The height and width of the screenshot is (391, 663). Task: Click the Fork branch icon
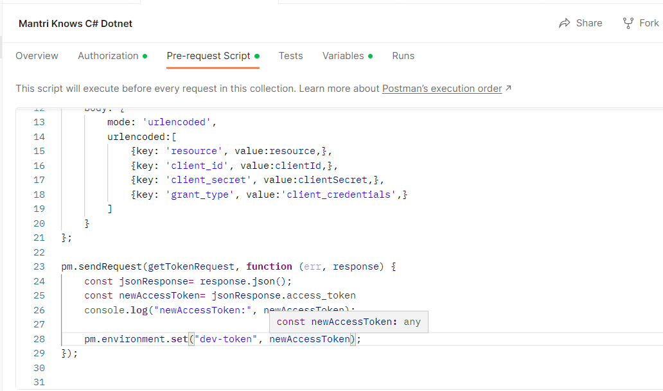(x=627, y=22)
